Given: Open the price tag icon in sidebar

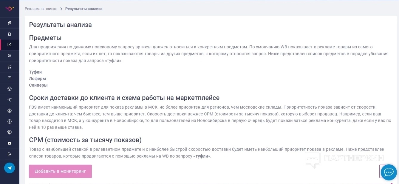Looking at the screenshot, I should pyautogui.click(x=10, y=132).
